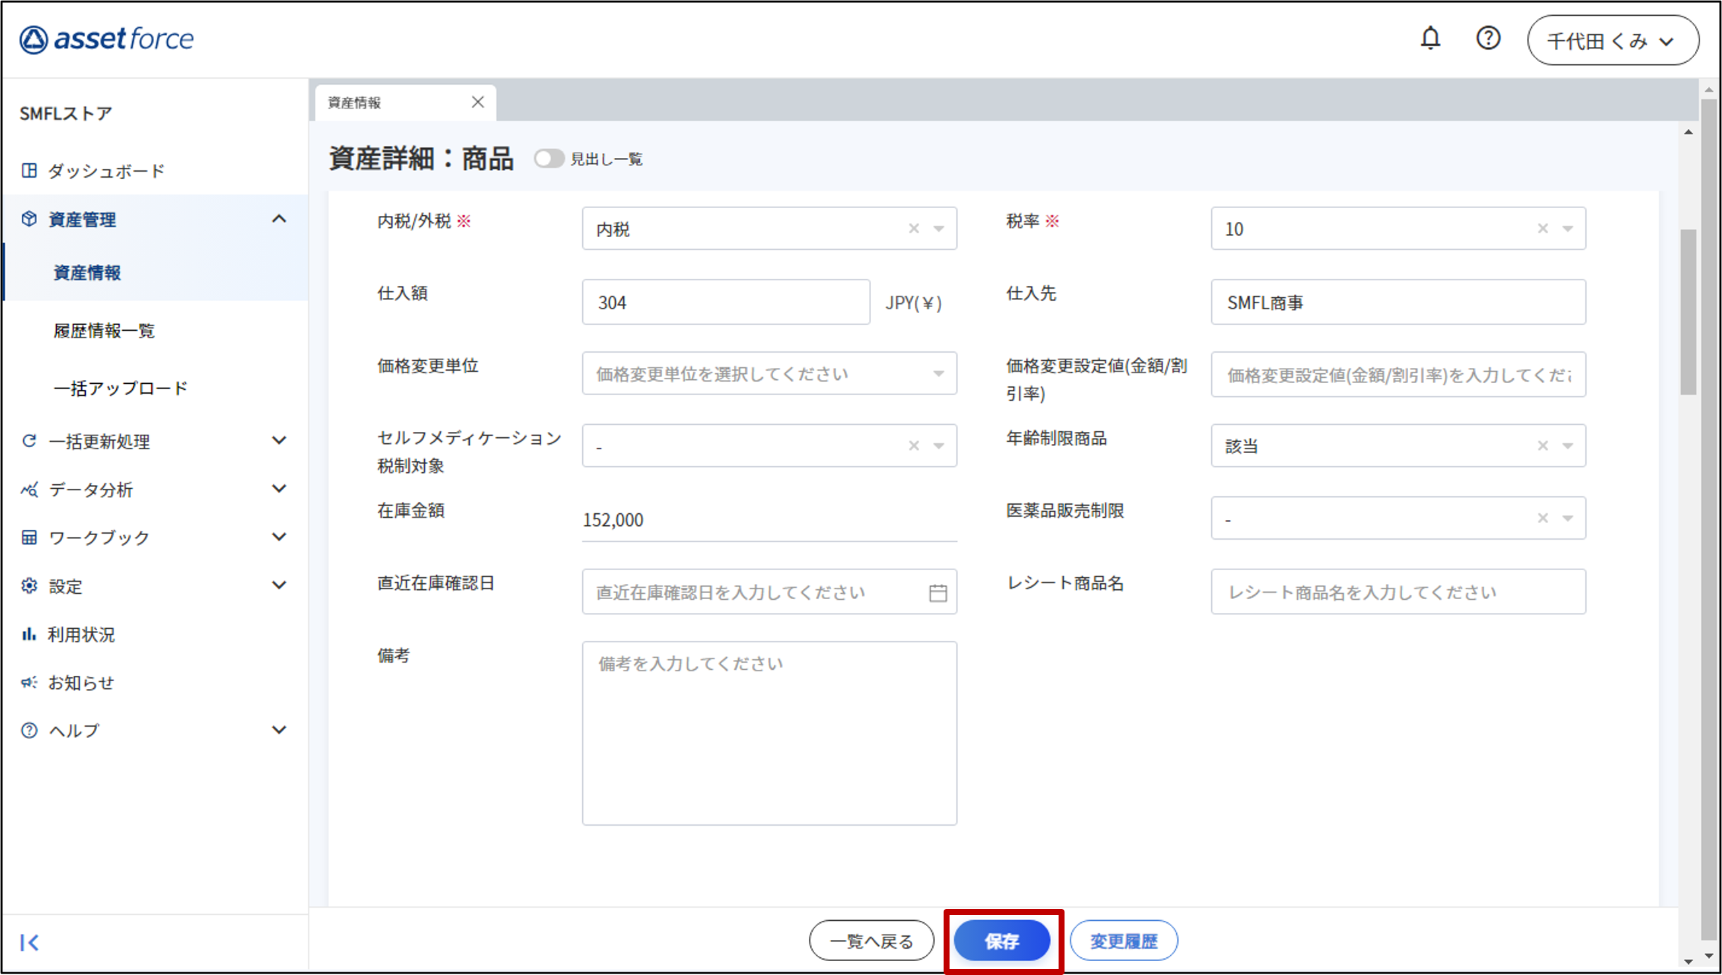Open 医薬品販売制限 dropdown arrow
1722x975 pixels.
point(1568,519)
